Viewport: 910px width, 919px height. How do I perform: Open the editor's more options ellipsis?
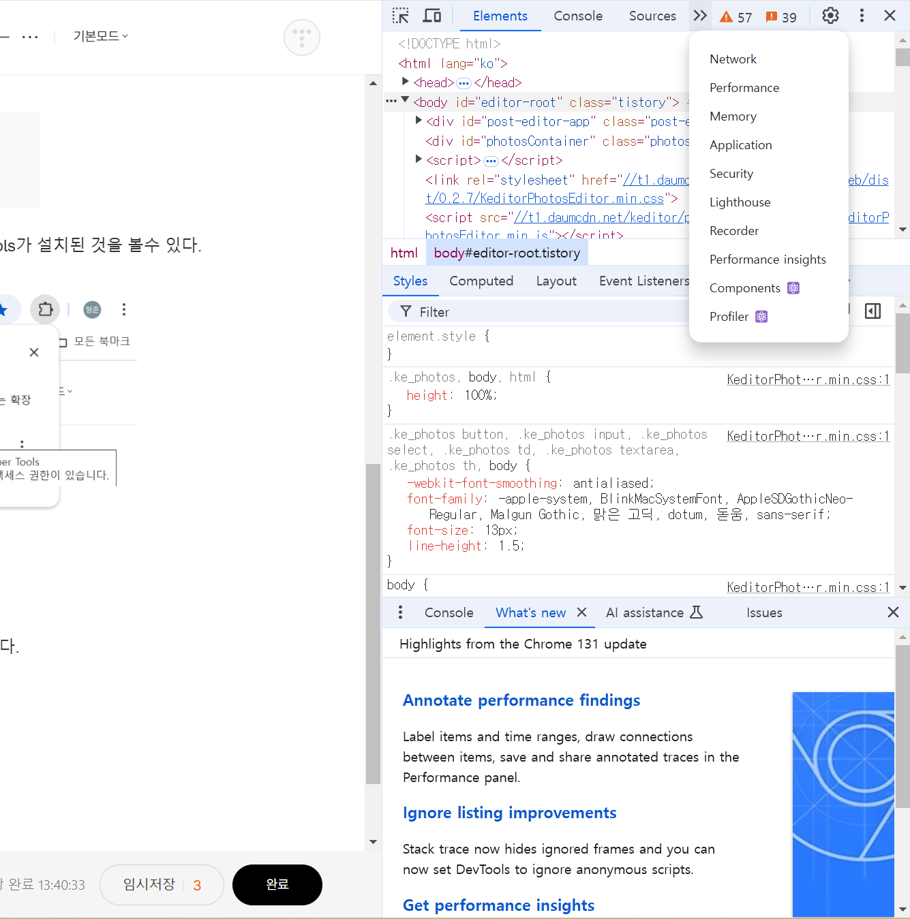coord(30,37)
